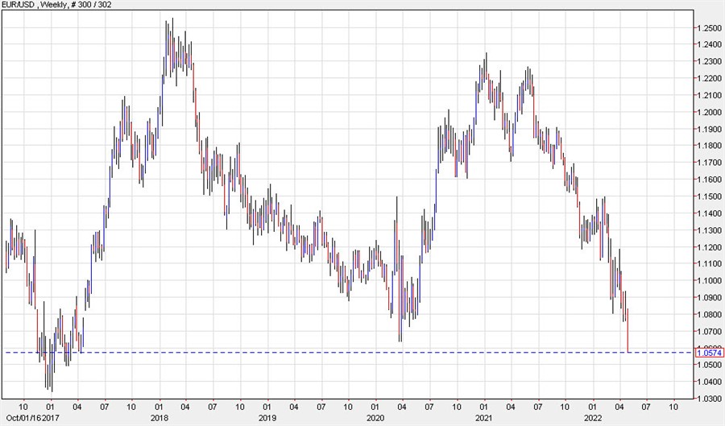The height and width of the screenshot is (426, 725).
Task: Select the 1.0700 price axis label
Action: [710, 332]
